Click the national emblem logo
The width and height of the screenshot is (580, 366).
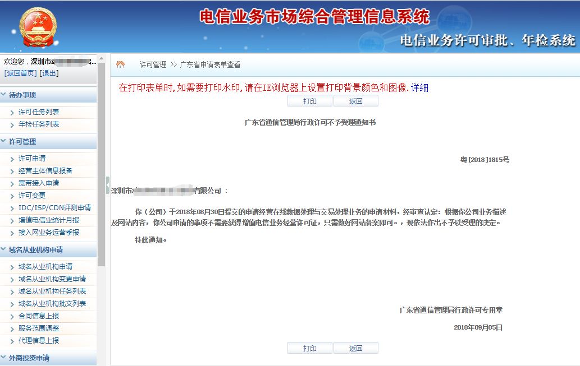coord(38,27)
